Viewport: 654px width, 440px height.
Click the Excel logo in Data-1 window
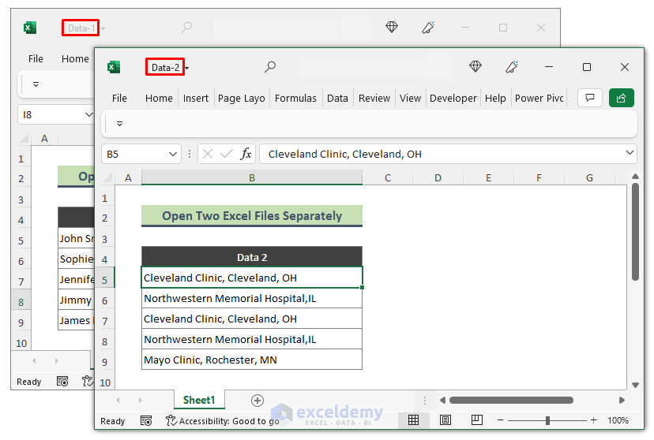[x=29, y=28]
